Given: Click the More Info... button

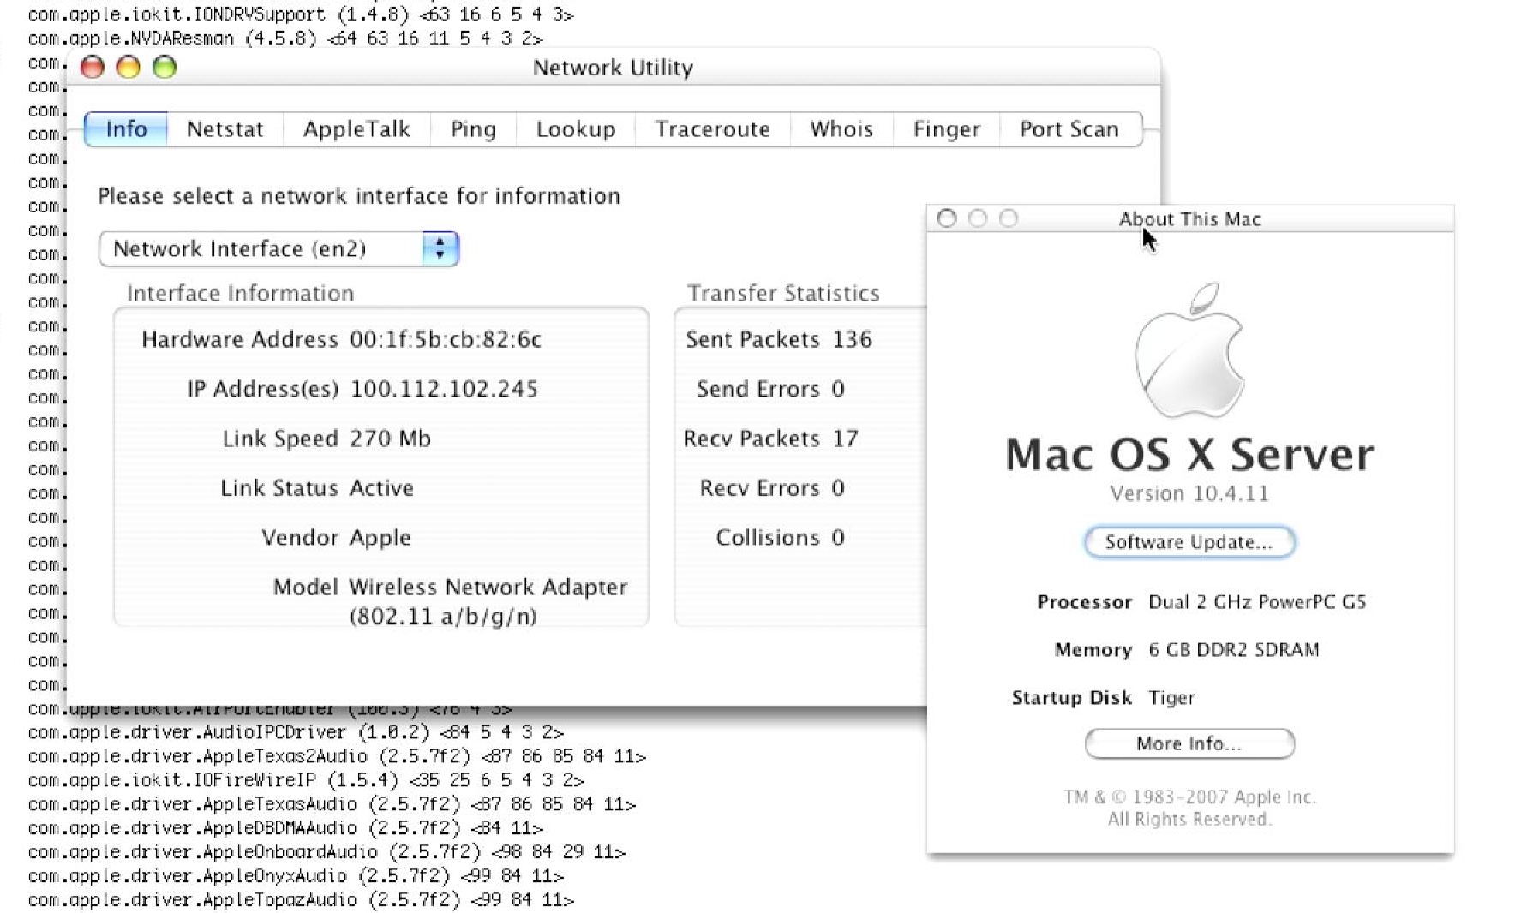Looking at the screenshot, I should tap(1189, 743).
